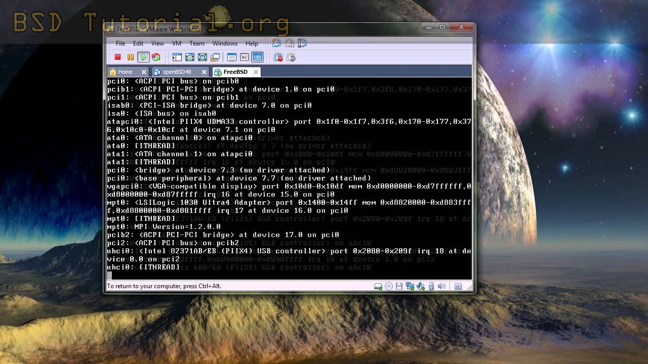The width and height of the screenshot is (648, 364).
Task: Open the Help menu
Action: (252, 43)
